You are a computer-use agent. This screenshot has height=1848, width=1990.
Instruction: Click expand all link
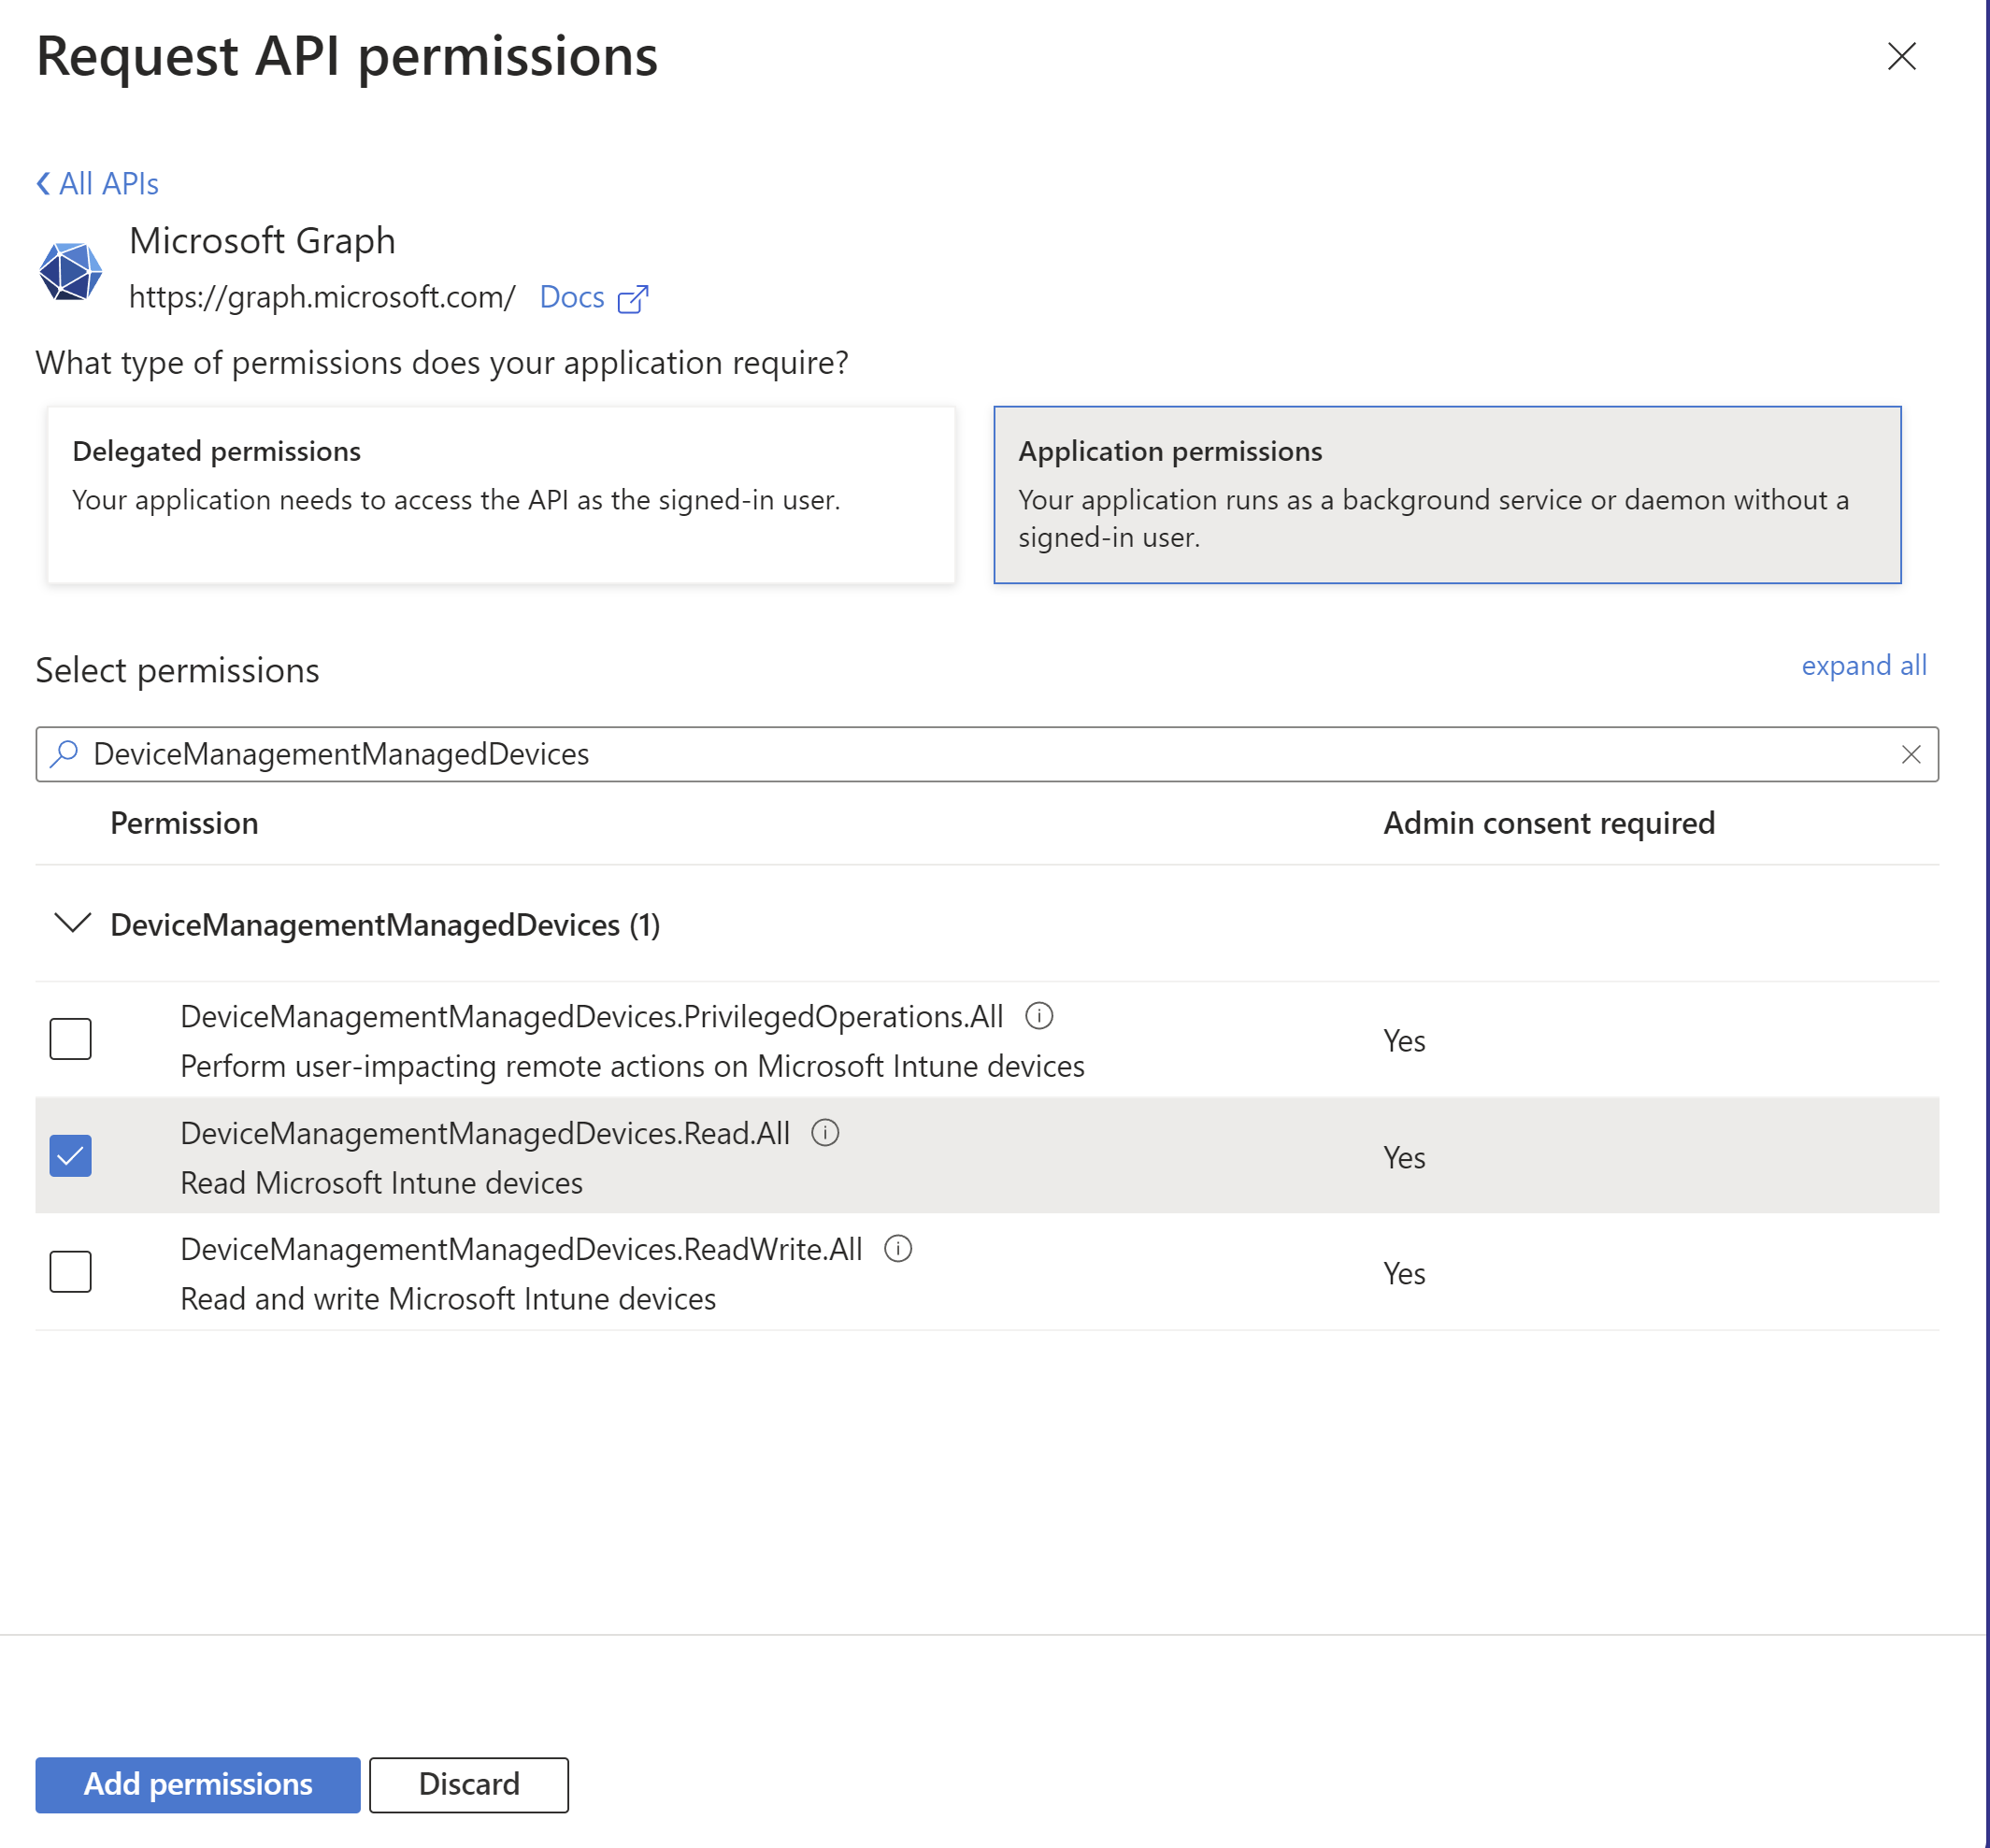point(1863,666)
